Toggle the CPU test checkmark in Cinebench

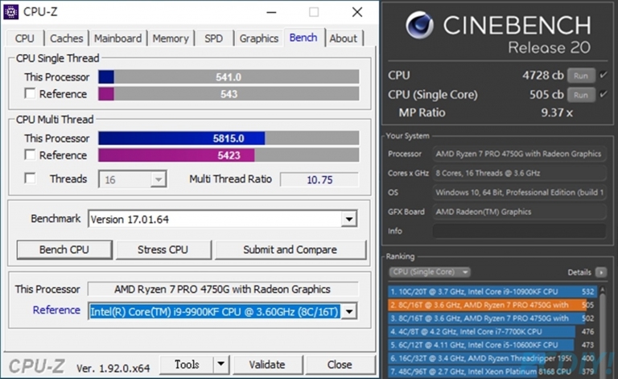(603, 75)
